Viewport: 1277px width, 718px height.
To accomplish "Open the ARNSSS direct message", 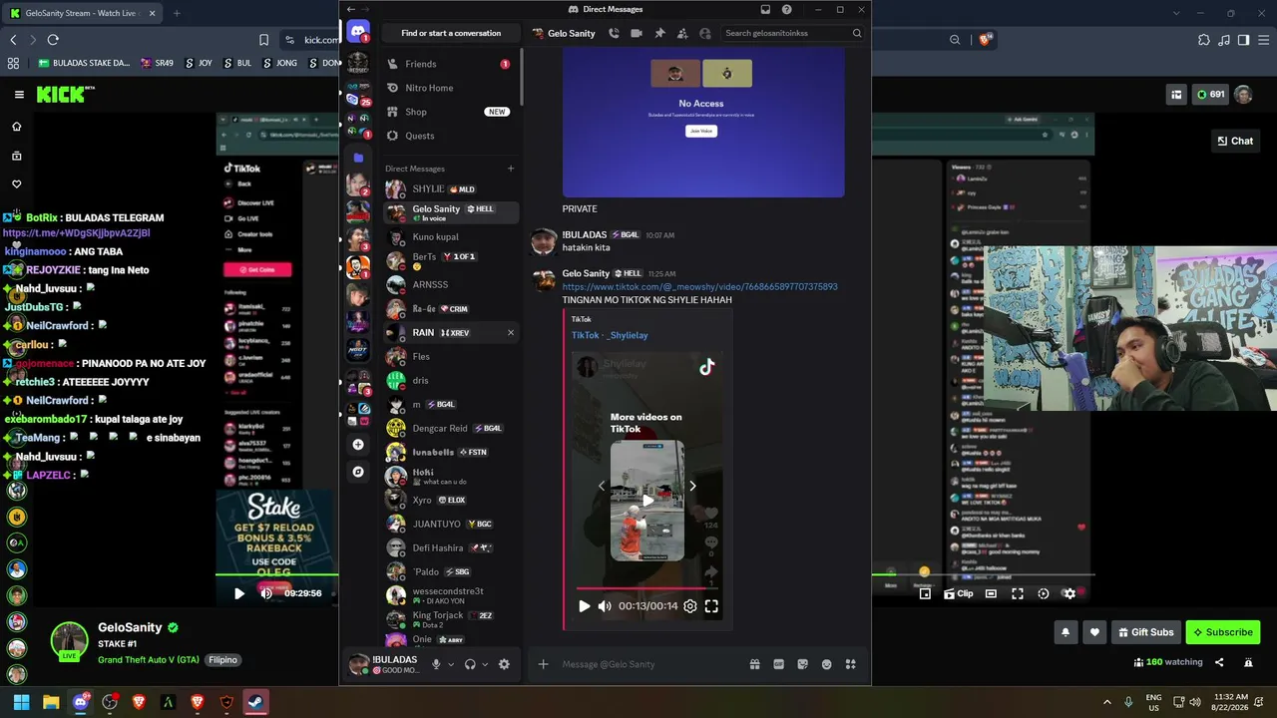I will point(449,284).
